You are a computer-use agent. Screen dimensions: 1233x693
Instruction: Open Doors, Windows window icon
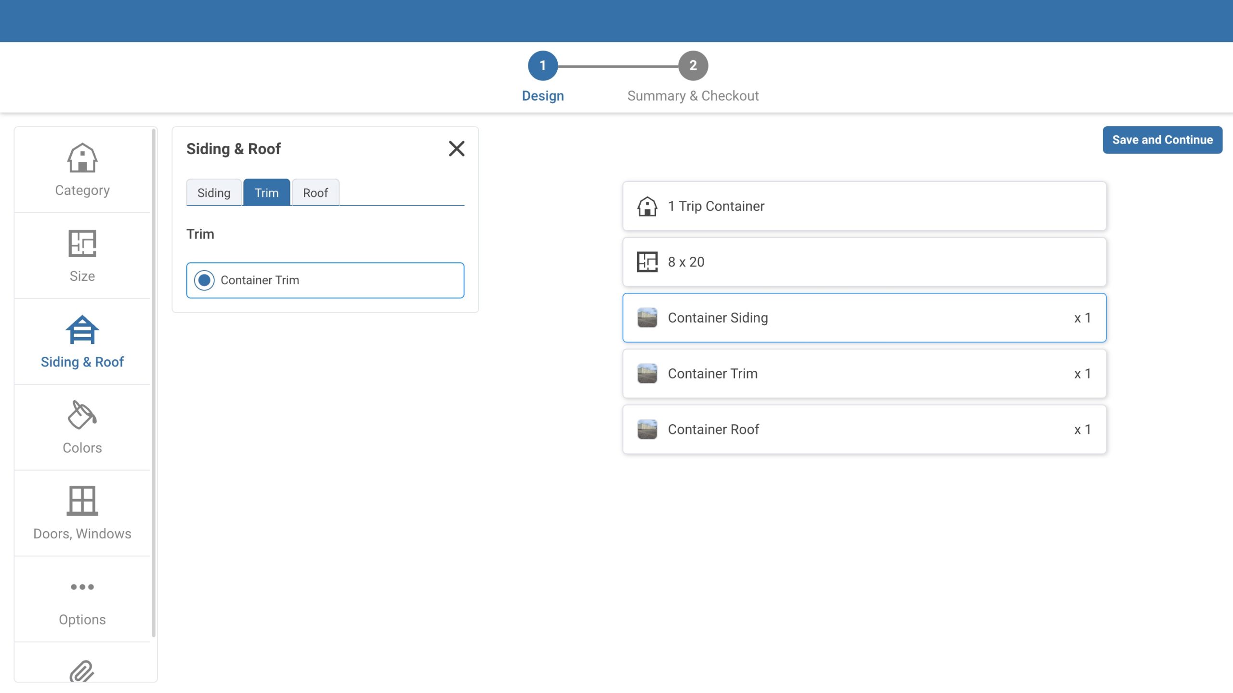click(x=82, y=501)
